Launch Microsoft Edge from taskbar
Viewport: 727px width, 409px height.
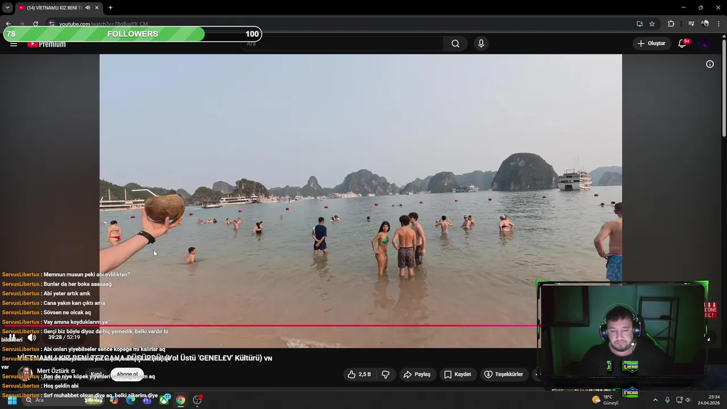click(x=131, y=400)
